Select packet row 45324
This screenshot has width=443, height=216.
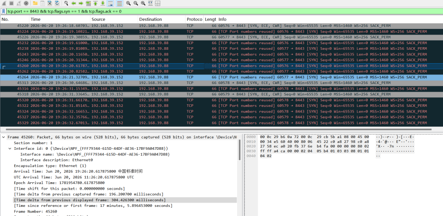[x=221, y=111]
